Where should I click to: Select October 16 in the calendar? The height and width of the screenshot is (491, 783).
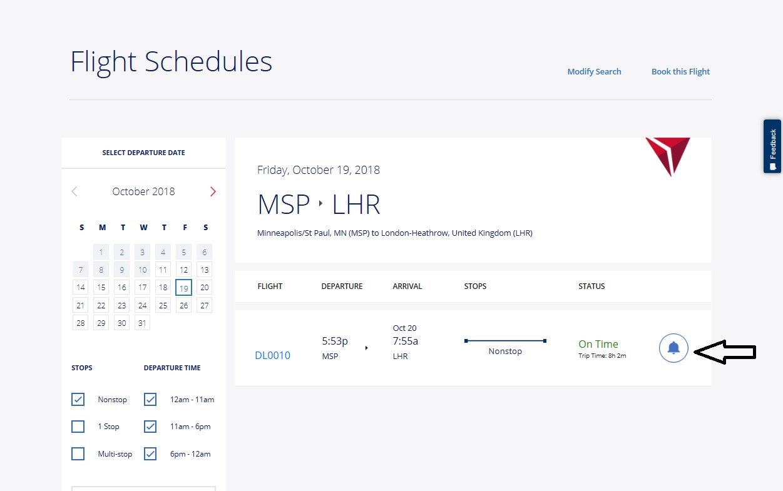[121, 287]
